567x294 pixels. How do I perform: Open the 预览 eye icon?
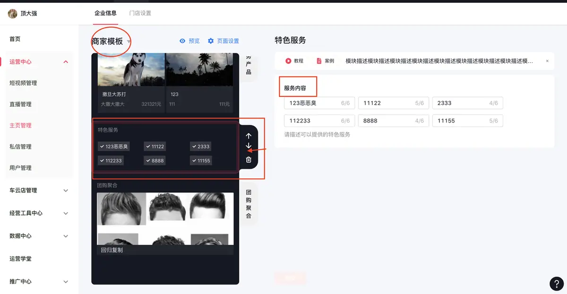point(182,41)
